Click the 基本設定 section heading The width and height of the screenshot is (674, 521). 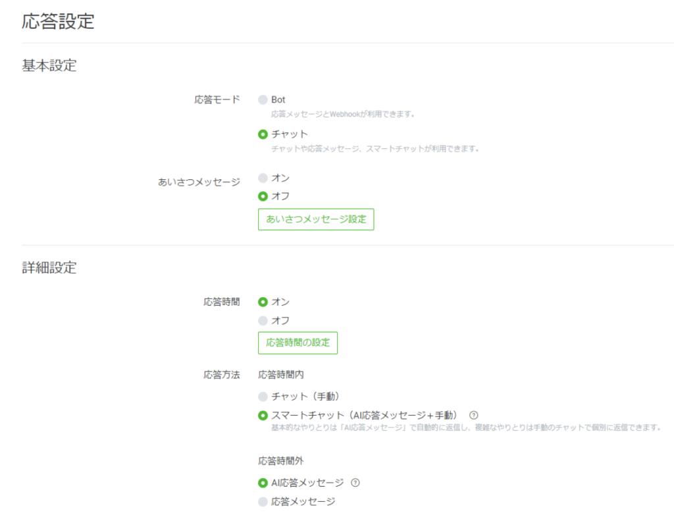pos(49,66)
